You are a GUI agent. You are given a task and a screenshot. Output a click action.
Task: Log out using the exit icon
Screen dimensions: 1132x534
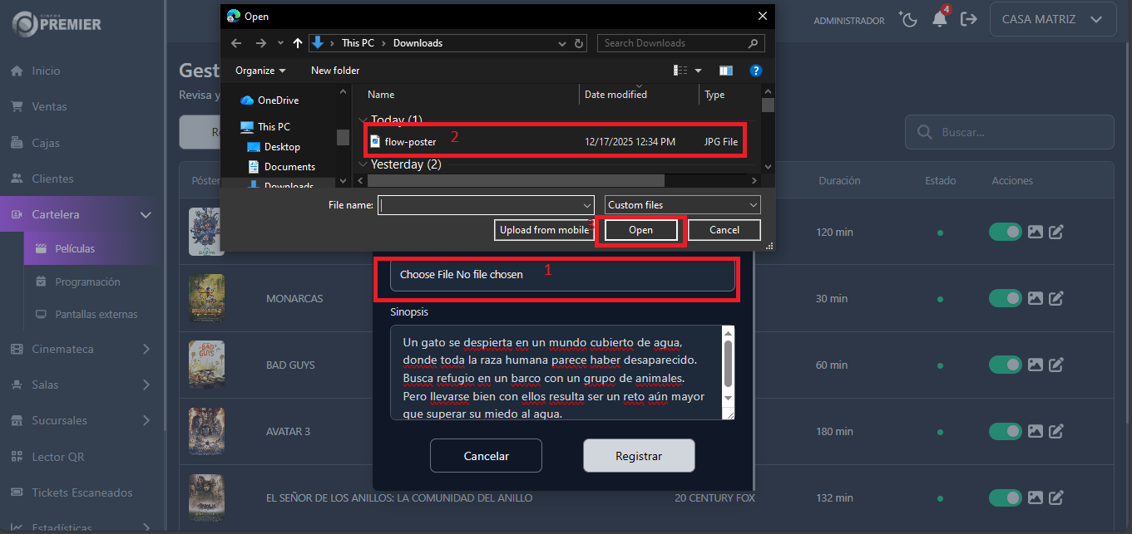(970, 18)
